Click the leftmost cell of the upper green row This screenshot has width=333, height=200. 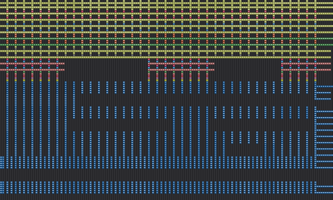tap(1, 39)
